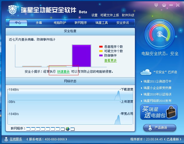Click the 网络状态 section header
This screenshot has width=184, height=144.
tap(70, 81)
